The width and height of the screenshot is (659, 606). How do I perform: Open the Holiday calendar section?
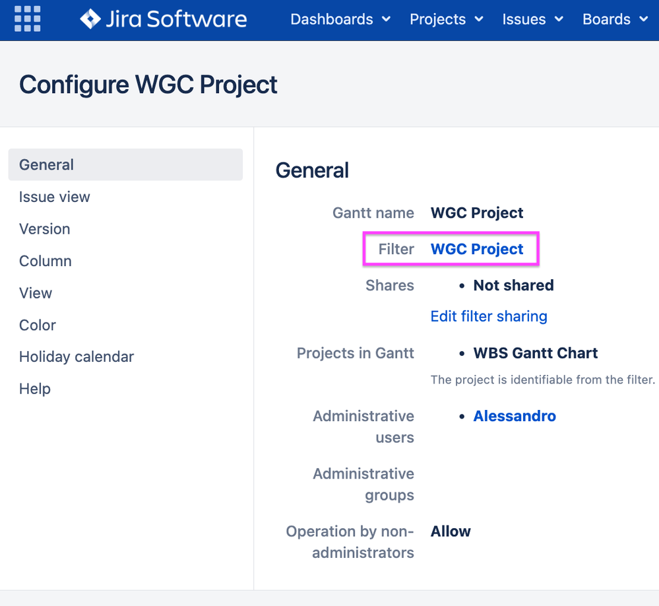tap(77, 356)
